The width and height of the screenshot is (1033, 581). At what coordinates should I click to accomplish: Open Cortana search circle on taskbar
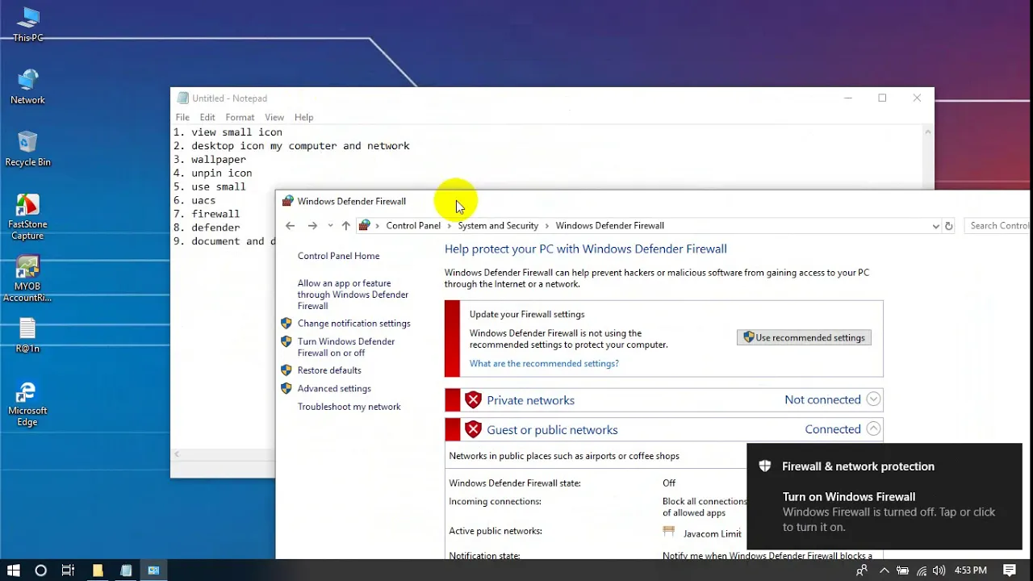(x=40, y=571)
